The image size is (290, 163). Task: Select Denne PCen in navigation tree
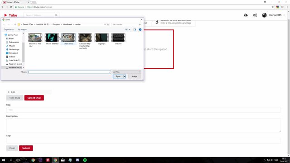pos(13,35)
